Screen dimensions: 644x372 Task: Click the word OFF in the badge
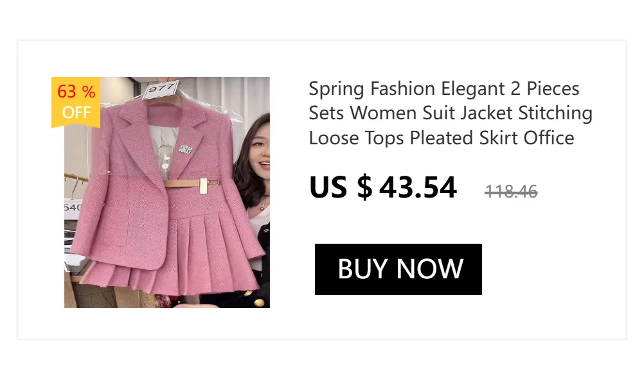point(76,113)
